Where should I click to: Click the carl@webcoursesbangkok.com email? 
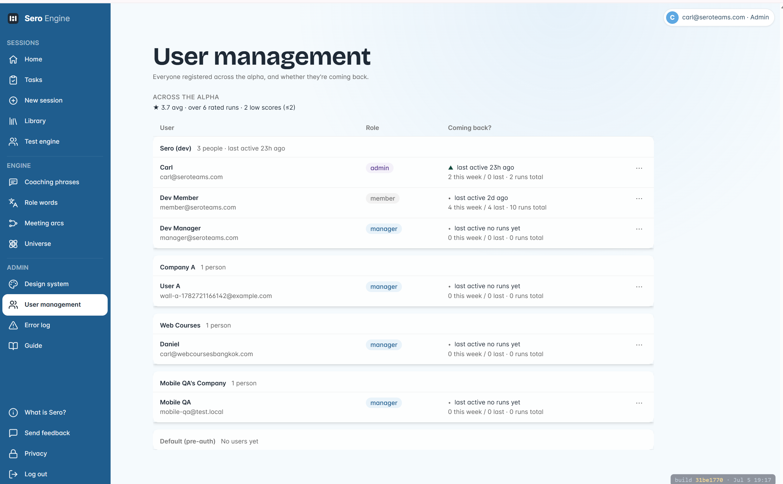click(x=206, y=354)
